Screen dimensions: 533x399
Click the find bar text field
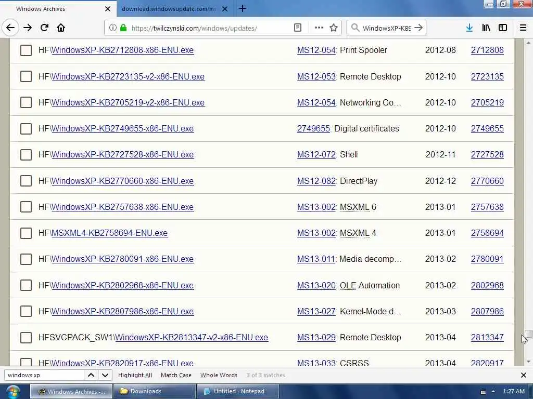click(44, 375)
